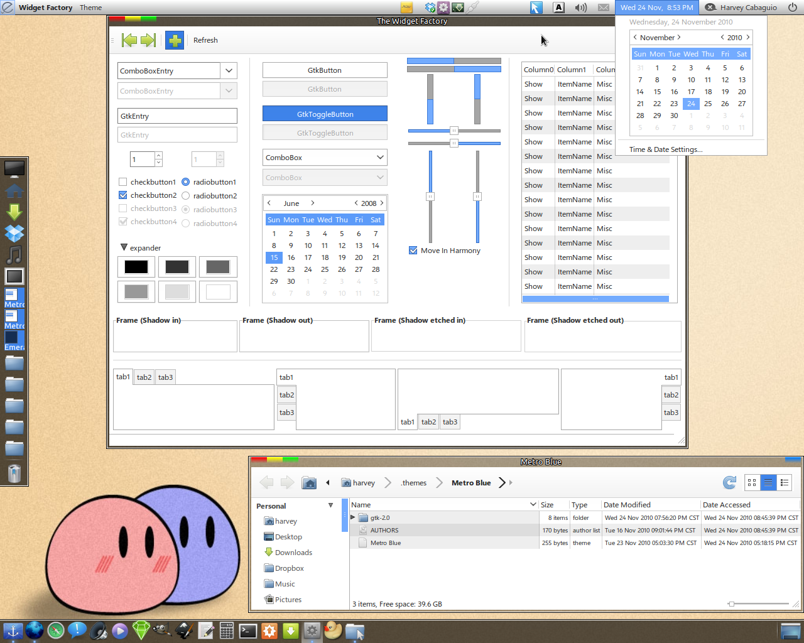Select radiobutton2
This screenshot has height=643, width=804.
185,196
